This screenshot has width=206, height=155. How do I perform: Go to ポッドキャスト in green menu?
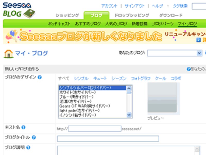59,24
